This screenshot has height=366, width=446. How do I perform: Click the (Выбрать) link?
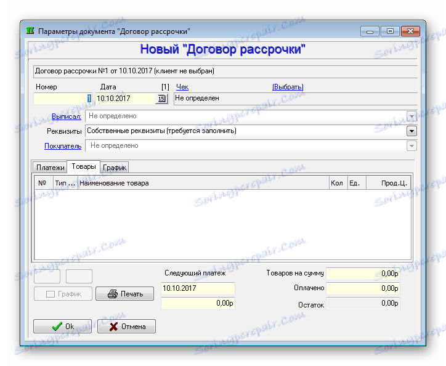pyautogui.click(x=288, y=87)
